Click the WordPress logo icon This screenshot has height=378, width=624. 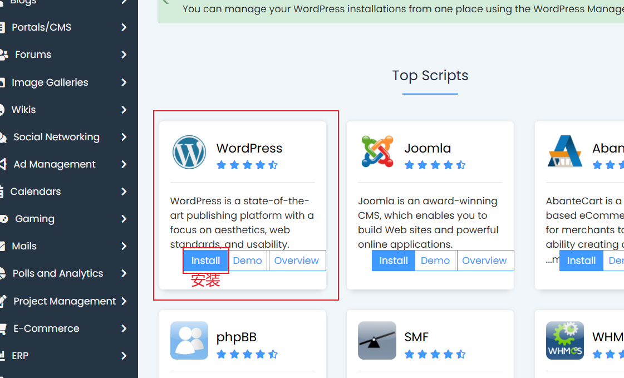pyautogui.click(x=189, y=152)
